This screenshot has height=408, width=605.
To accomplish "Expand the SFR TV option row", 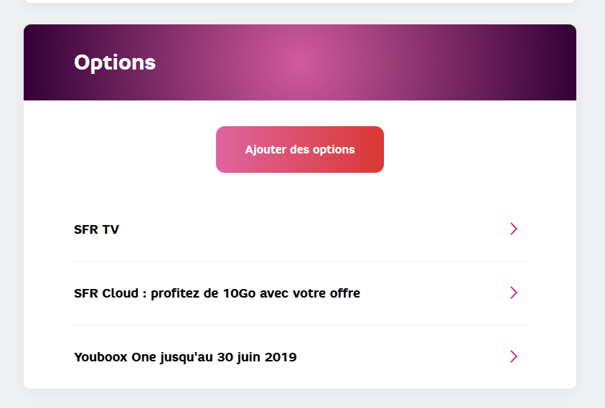I will (x=300, y=229).
